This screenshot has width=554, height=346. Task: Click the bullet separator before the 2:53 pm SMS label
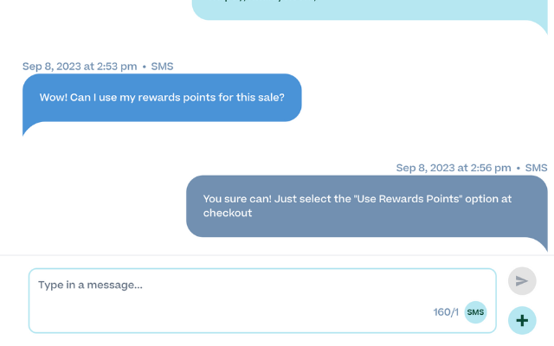144,66
